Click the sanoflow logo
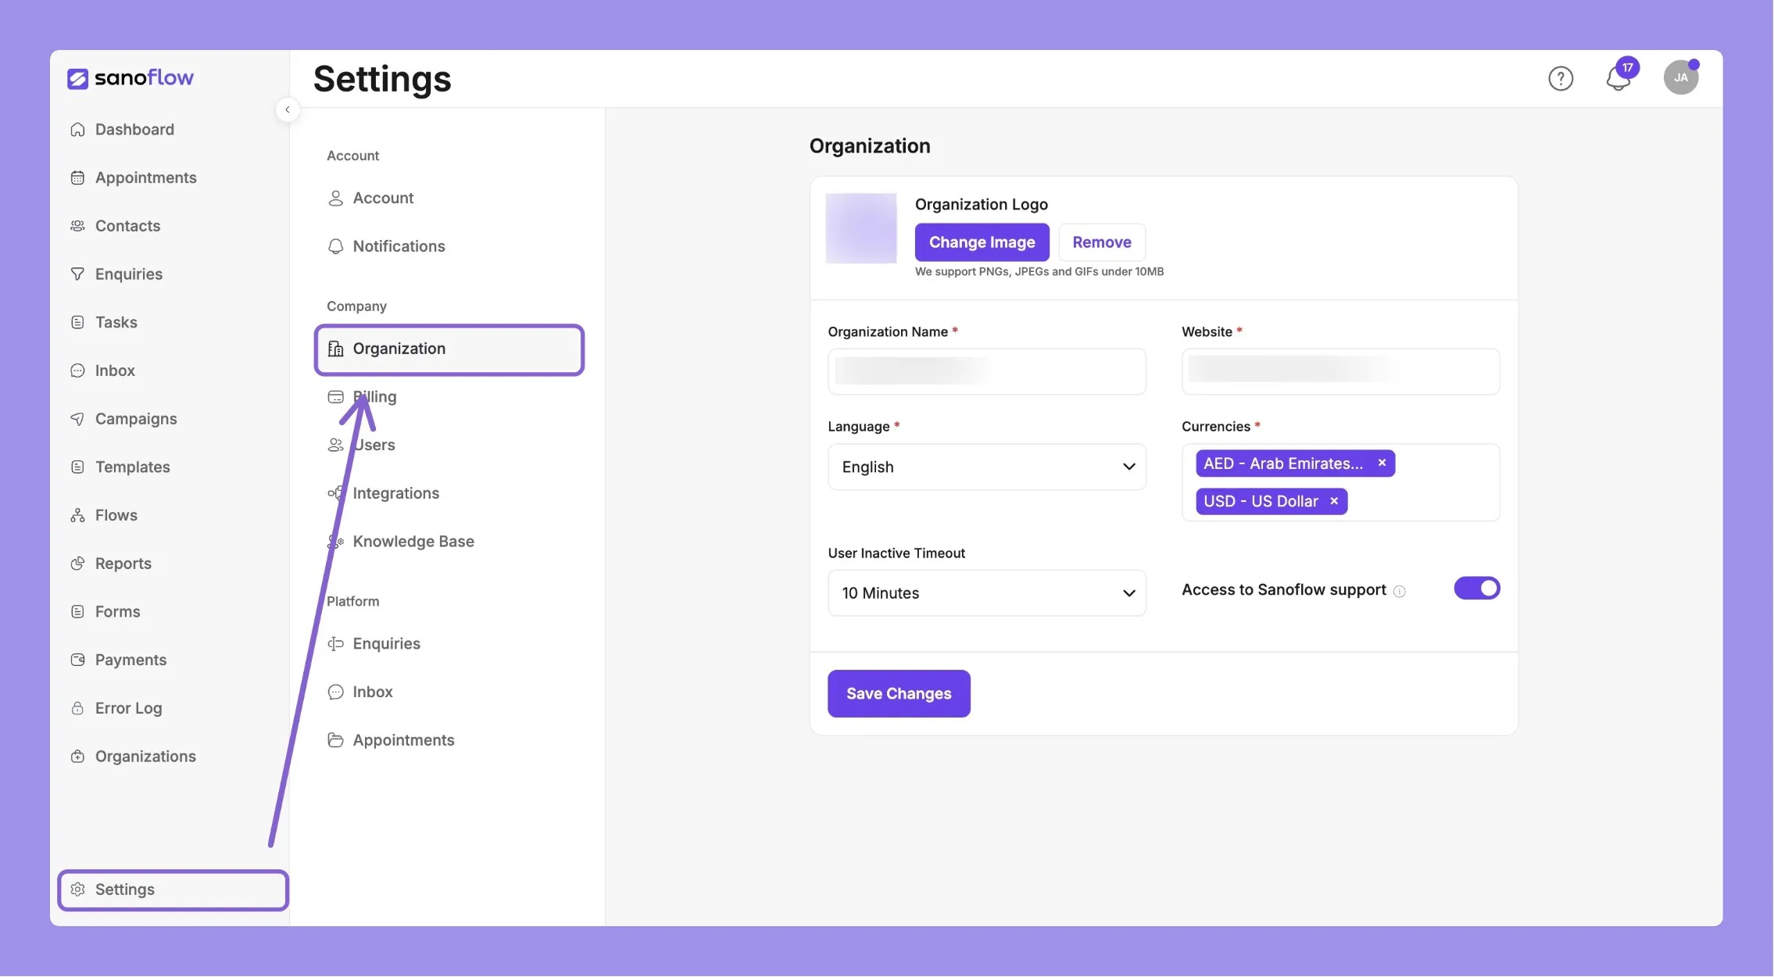The height and width of the screenshot is (977, 1774). tap(131, 77)
